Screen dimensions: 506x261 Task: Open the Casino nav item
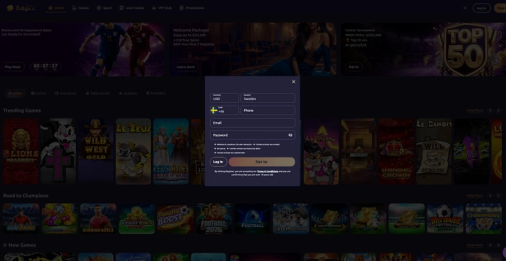coord(81,8)
